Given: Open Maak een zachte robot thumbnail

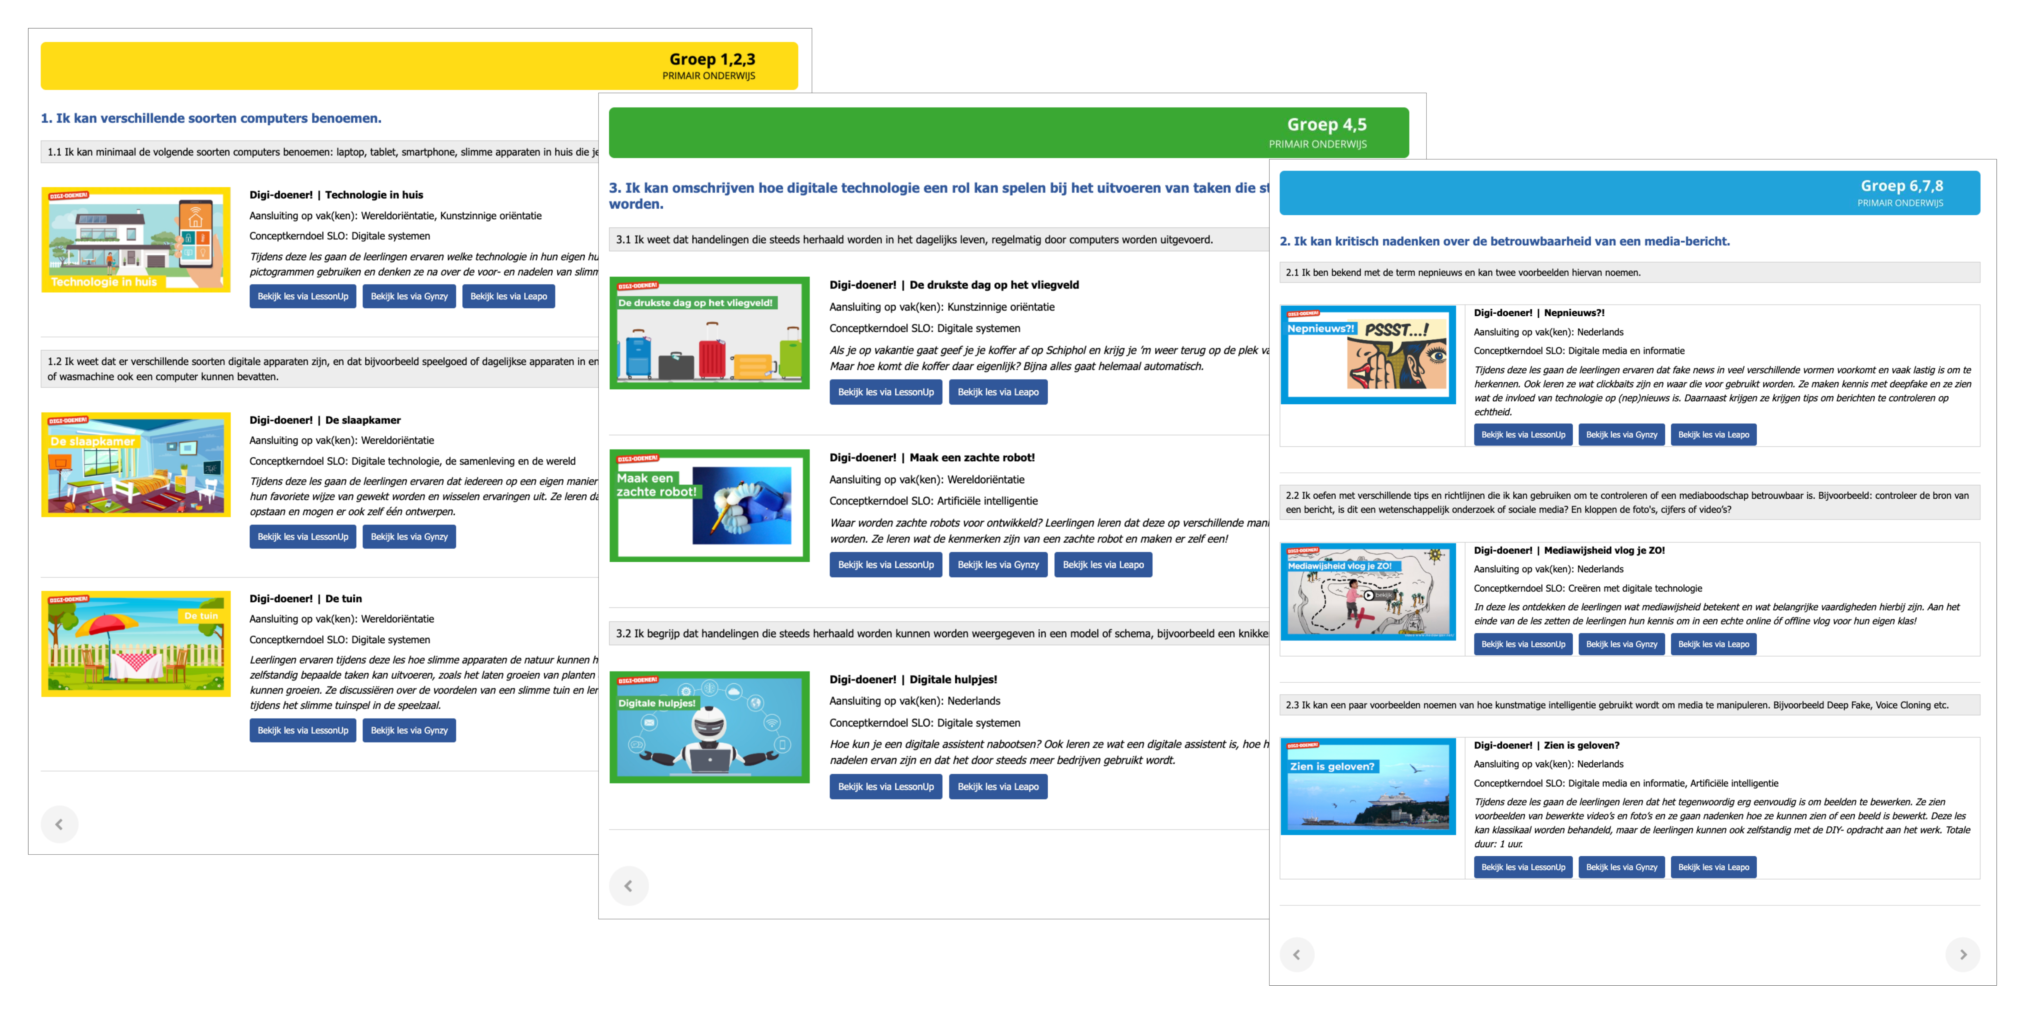Looking at the screenshot, I should (709, 505).
